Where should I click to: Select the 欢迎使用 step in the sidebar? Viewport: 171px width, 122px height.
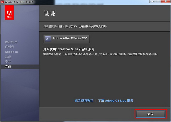coord(11,42)
